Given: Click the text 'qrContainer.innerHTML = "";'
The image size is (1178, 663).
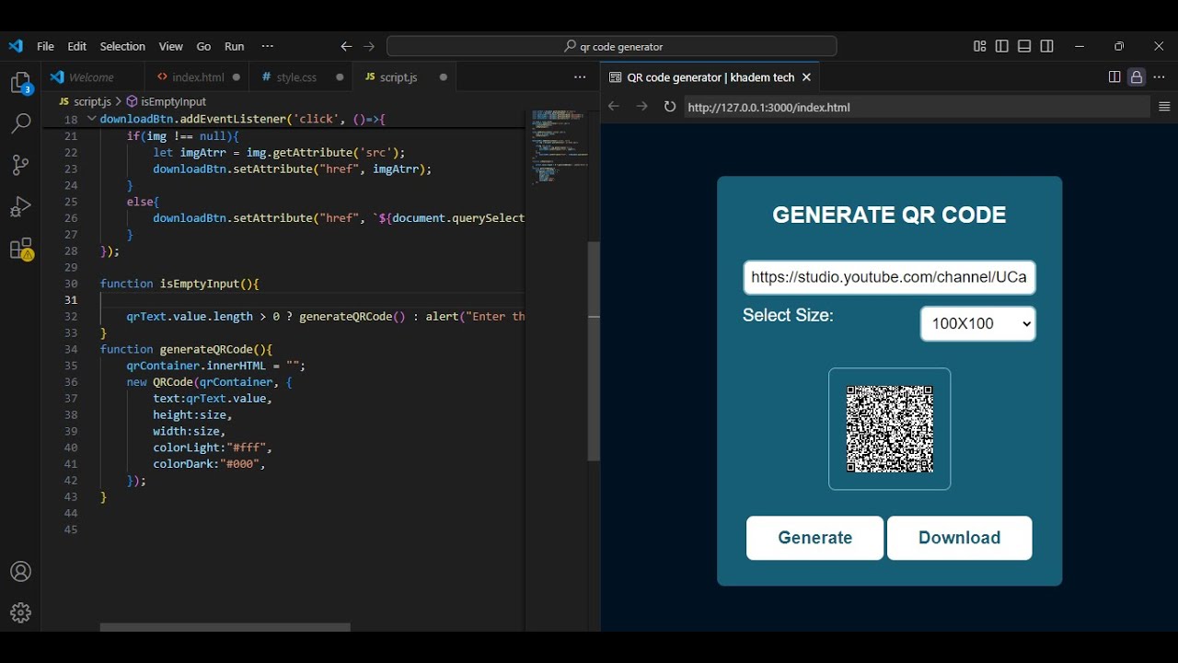Looking at the screenshot, I should click(x=216, y=366).
